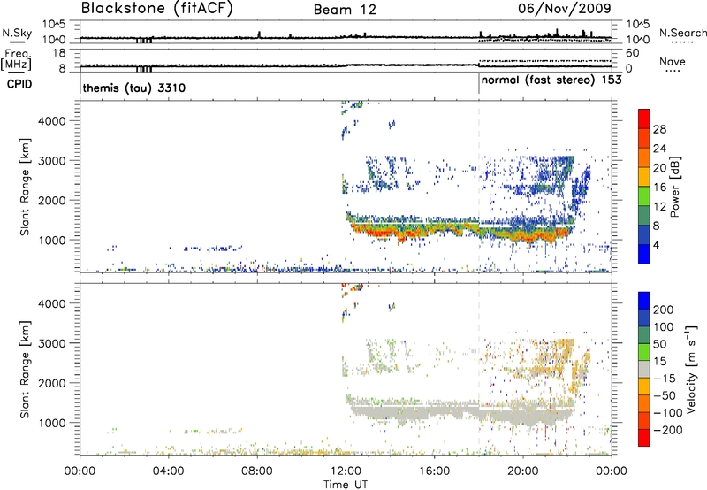Image resolution: width=707 pixels, height=490 pixels.
Task: Click the 'themis (tau) 3310' mode label
Action: (x=134, y=88)
